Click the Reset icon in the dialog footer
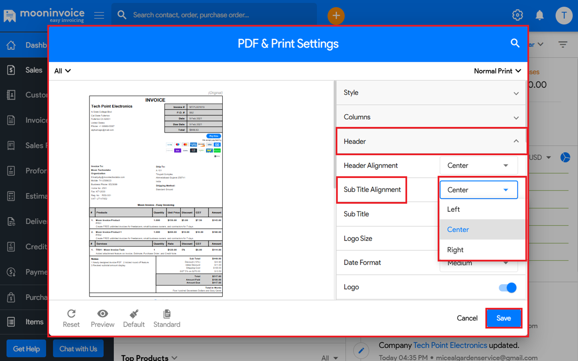The image size is (578, 361). click(71, 318)
